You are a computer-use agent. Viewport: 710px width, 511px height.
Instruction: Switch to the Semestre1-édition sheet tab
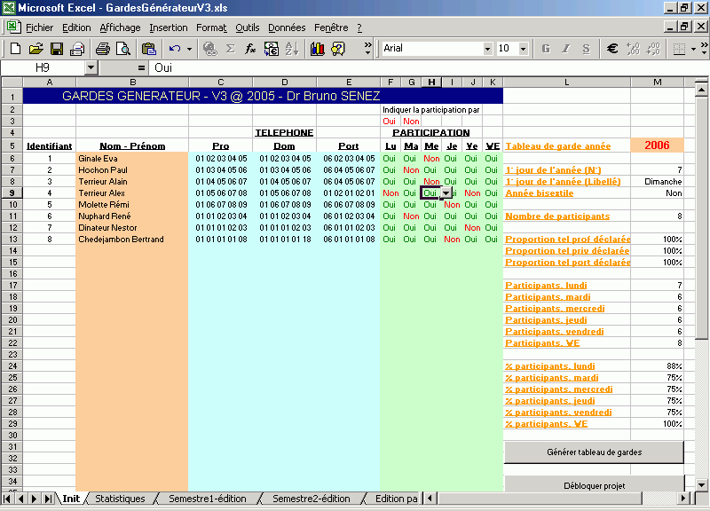(x=208, y=499)
